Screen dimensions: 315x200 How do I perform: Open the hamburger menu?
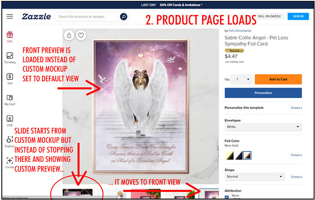[10, 16]
